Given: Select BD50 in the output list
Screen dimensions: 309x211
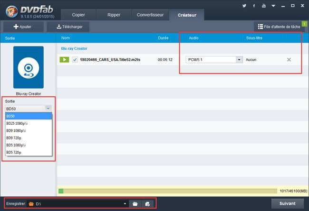Looking at the screenshot, I should (x=29, y=116).
